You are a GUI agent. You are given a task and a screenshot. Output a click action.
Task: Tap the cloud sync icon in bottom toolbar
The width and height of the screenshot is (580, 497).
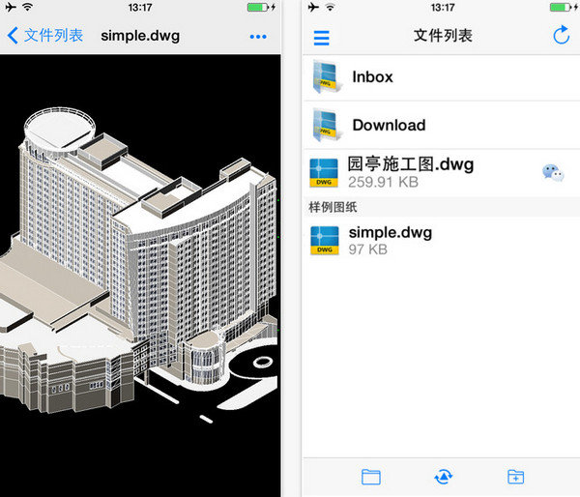pos(443,476)
